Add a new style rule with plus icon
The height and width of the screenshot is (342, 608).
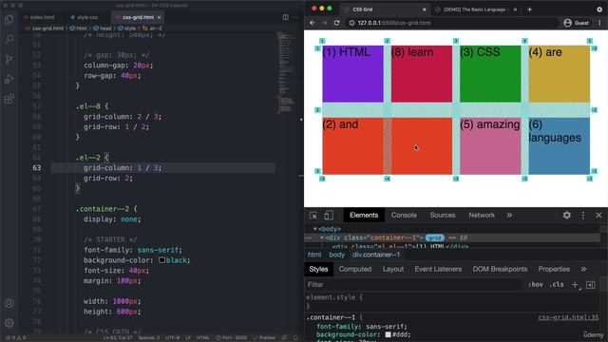tap(575, 285)
